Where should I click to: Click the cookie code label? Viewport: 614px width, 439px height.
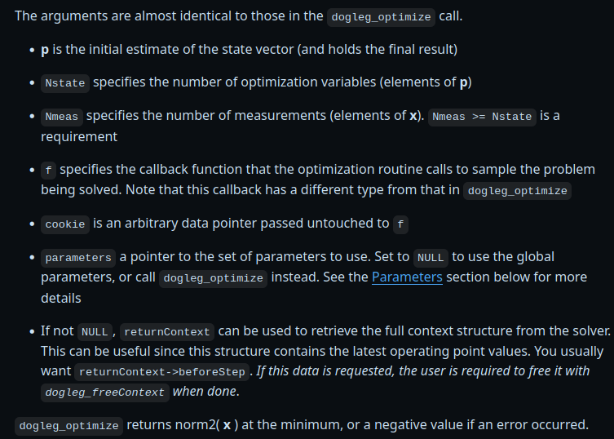tap(65, 224)
